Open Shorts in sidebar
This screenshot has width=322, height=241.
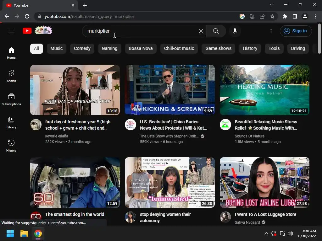click(11, 76)
